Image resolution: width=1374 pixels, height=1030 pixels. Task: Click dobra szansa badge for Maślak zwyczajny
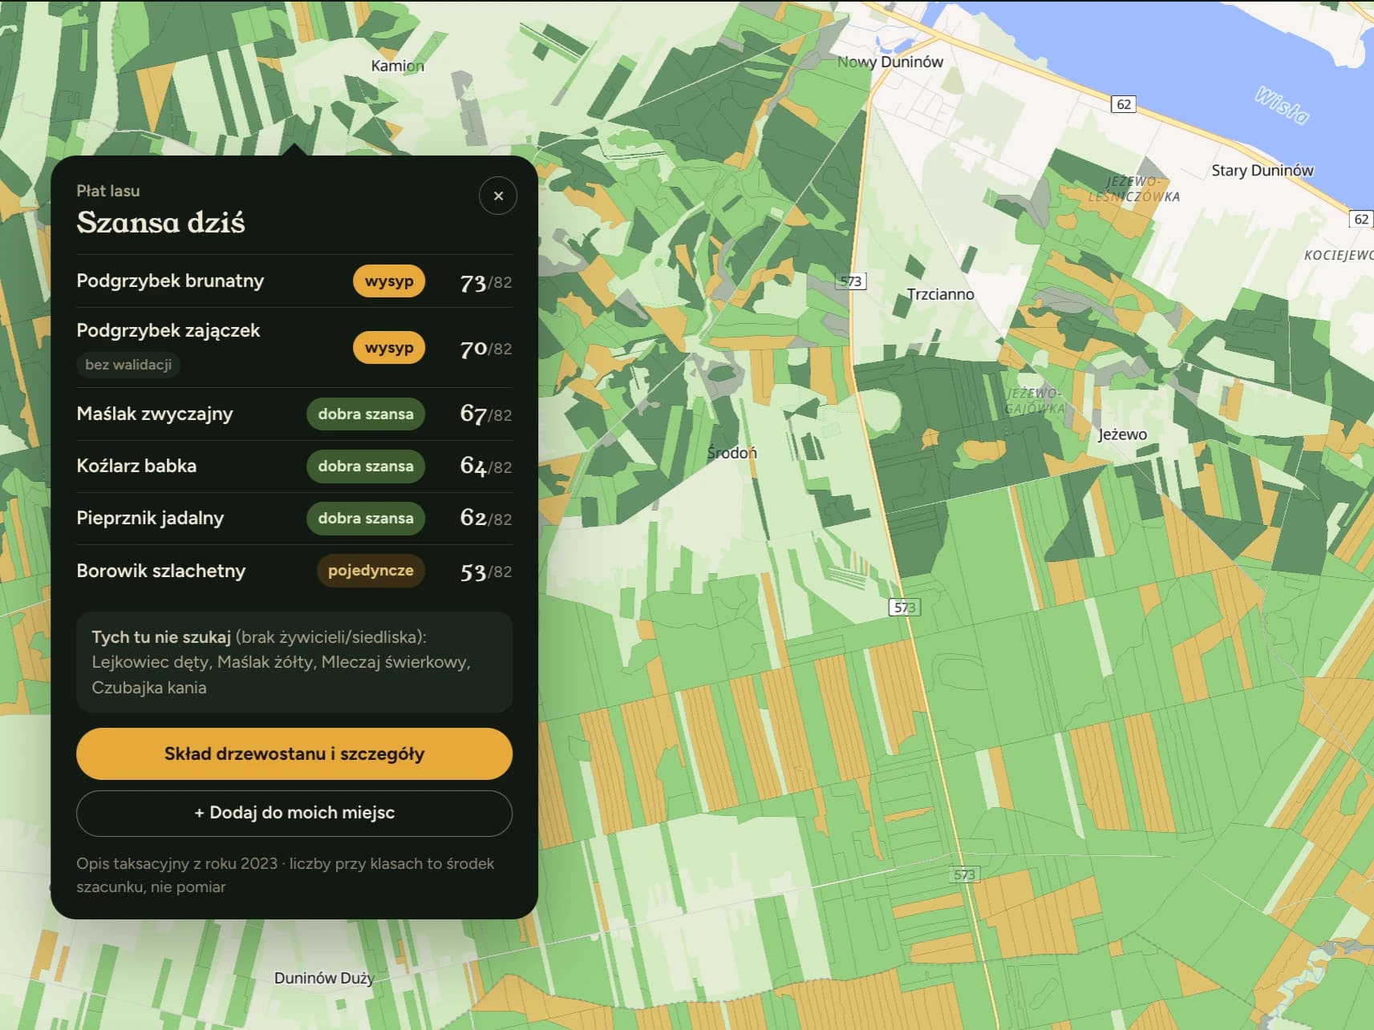366,414
